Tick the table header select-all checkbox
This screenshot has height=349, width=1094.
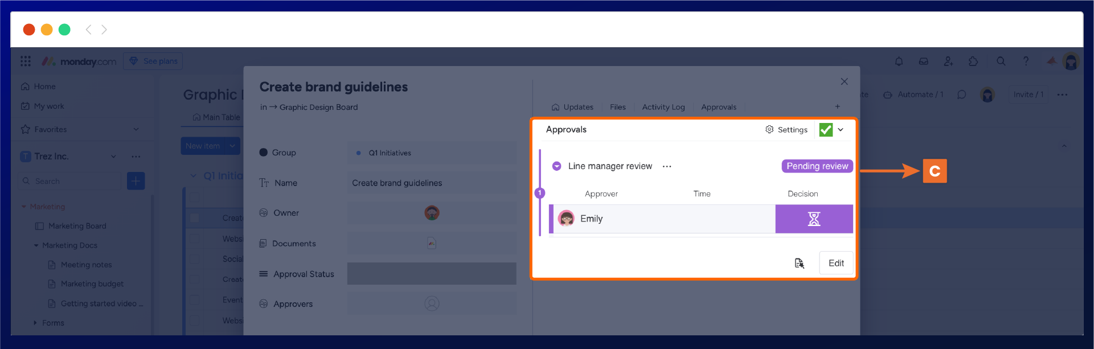click(x=195, y=198)
